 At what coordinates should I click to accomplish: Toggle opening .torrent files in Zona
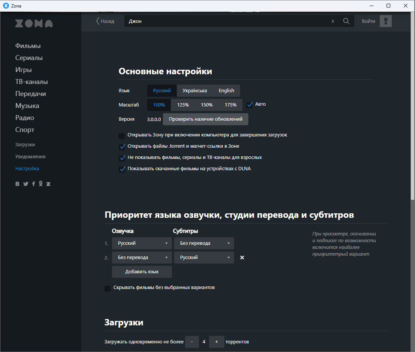pyautogui.click(x=122, y=147)
